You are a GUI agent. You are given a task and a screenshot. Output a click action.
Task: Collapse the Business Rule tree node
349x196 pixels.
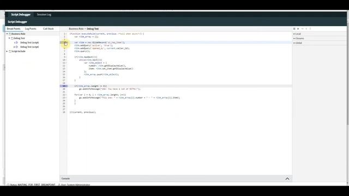pos(7,34)
